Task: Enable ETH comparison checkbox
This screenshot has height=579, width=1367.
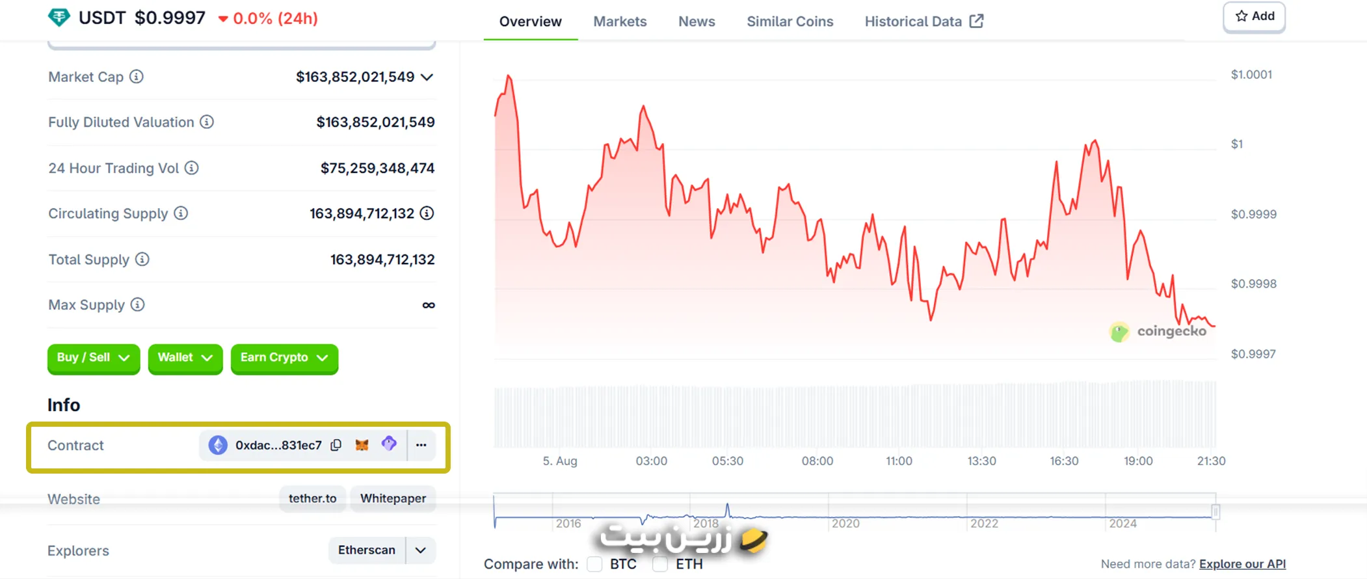Action: coord(660,564)
